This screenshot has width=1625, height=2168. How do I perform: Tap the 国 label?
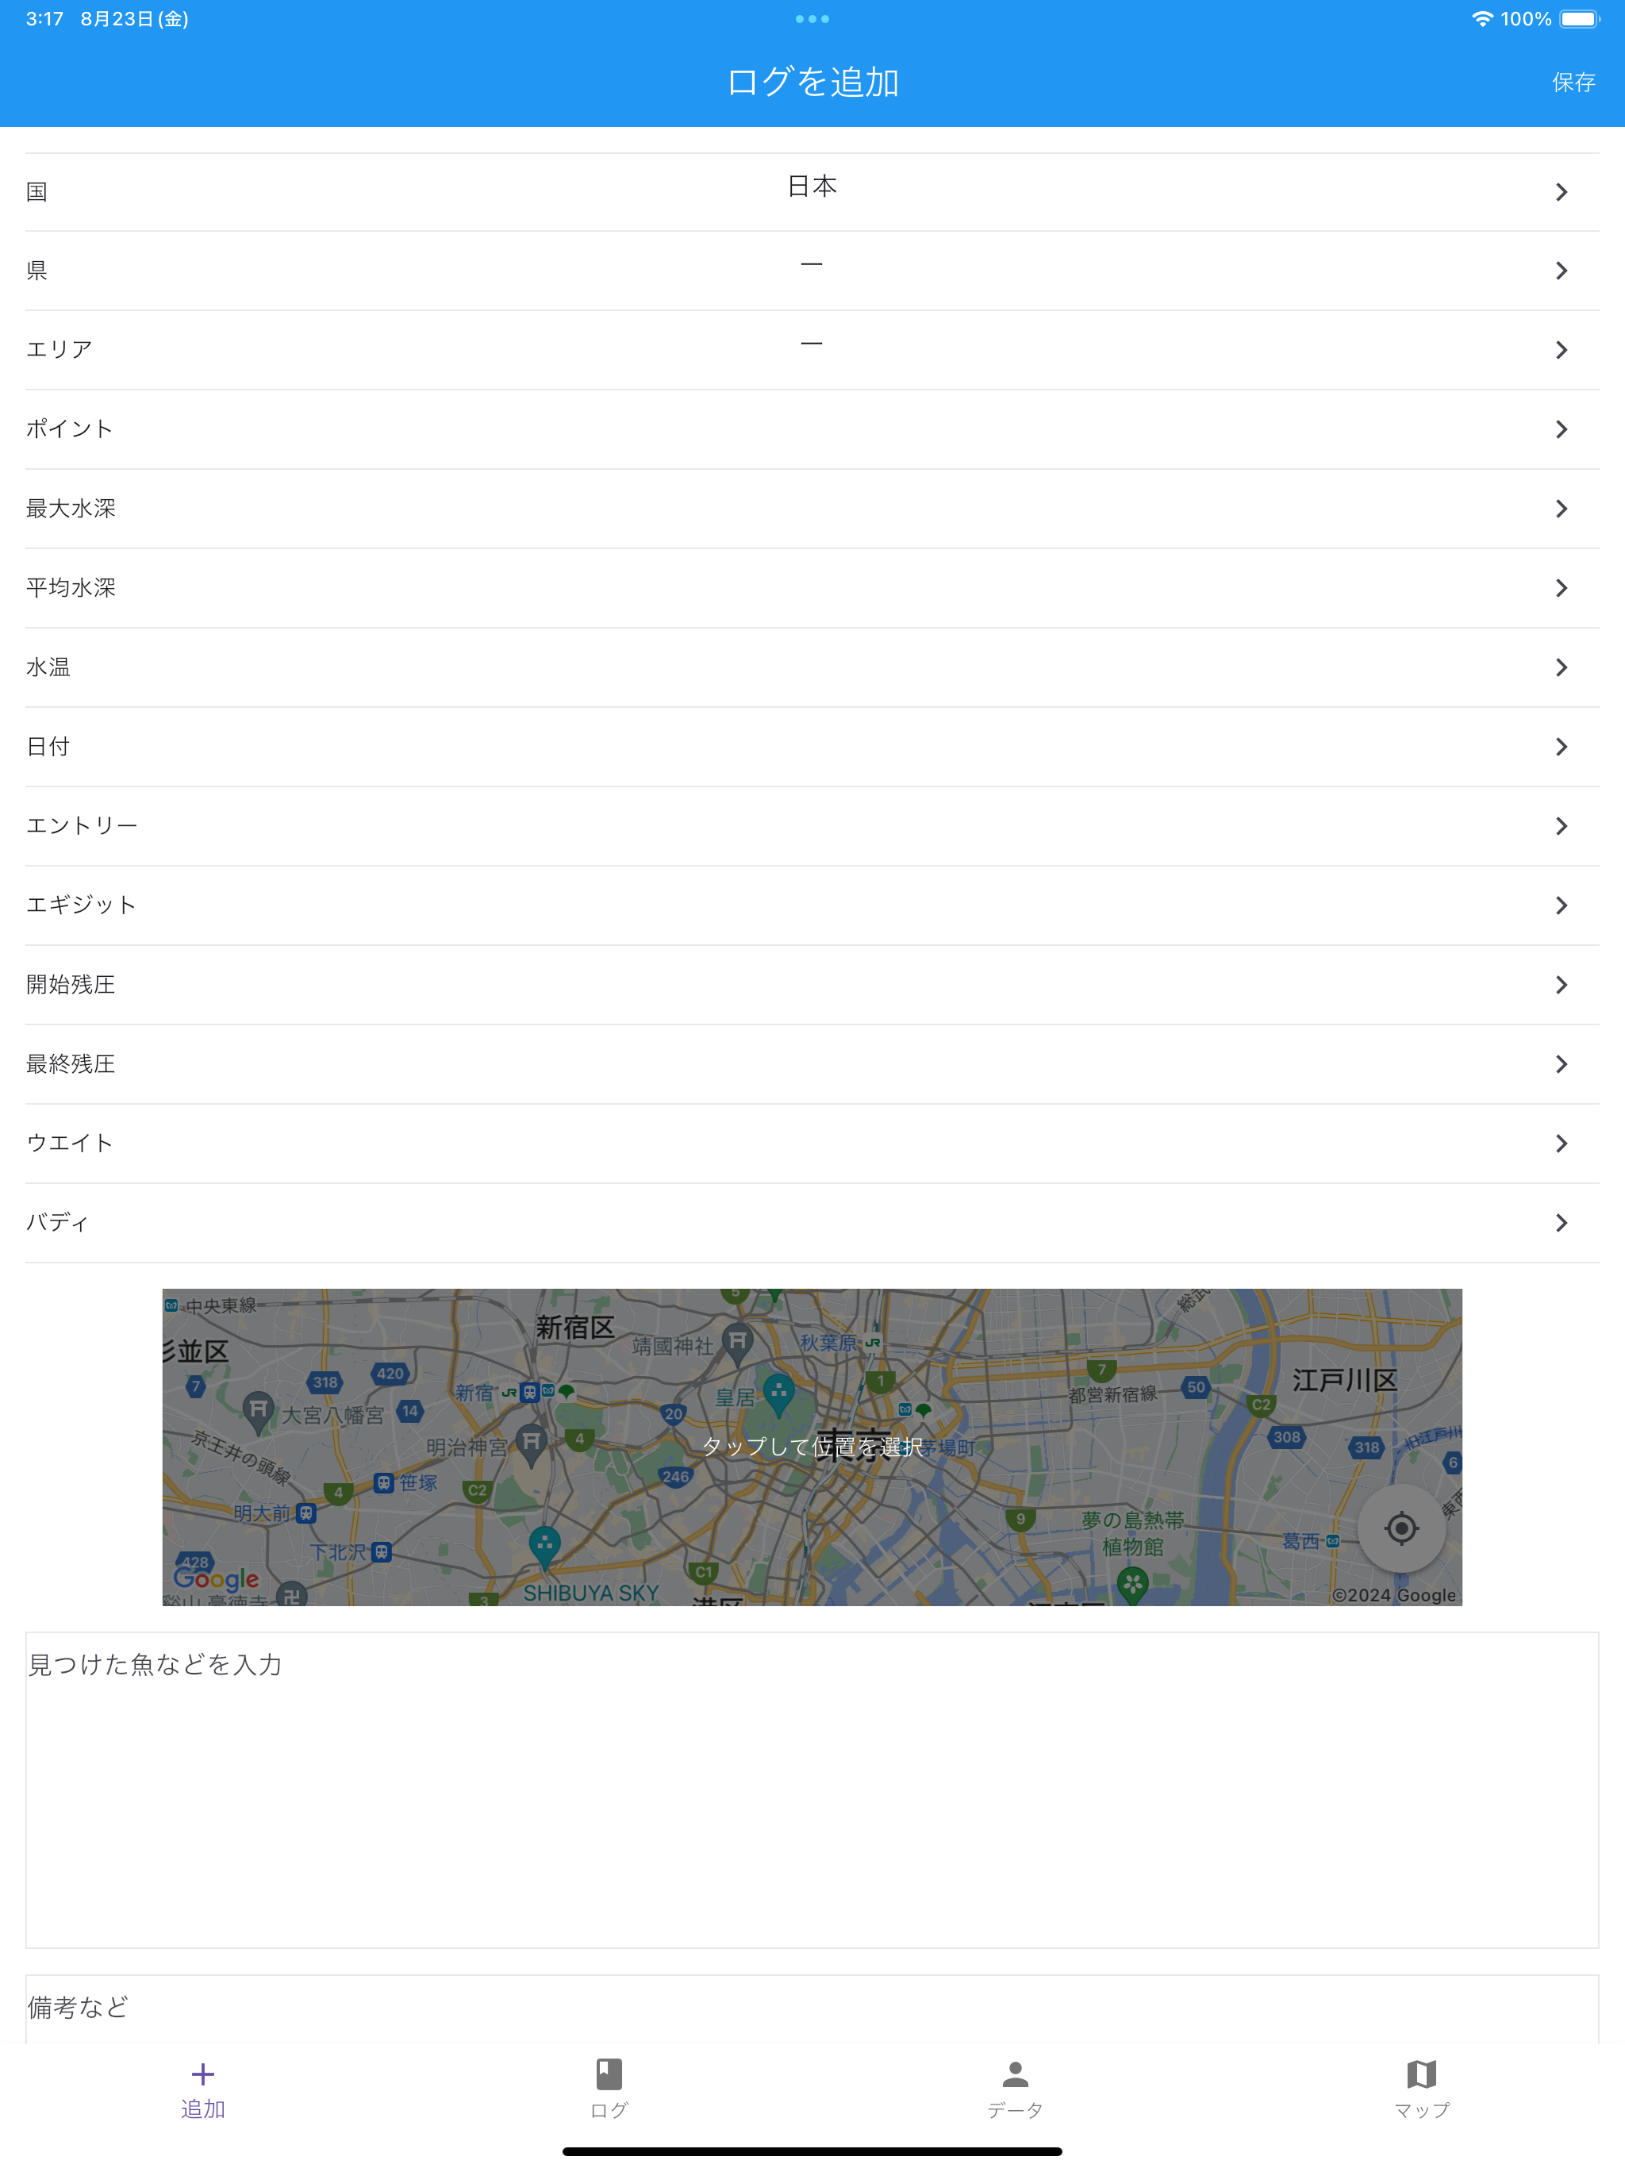coord(37,192)
